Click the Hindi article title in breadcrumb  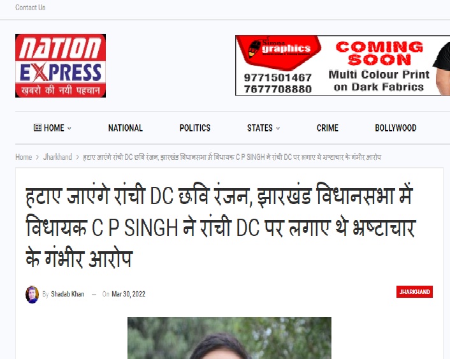(x=232, y=157)
